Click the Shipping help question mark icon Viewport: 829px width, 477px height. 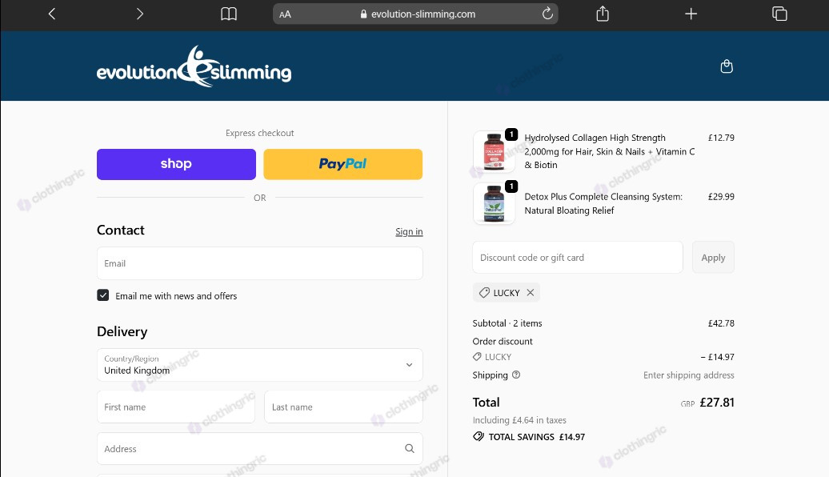coord(516,375)
